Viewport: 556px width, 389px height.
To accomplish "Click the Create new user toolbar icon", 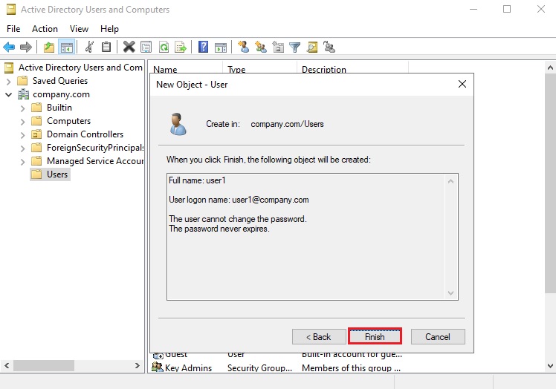I will pyautogui.click(x=243, y=47).
